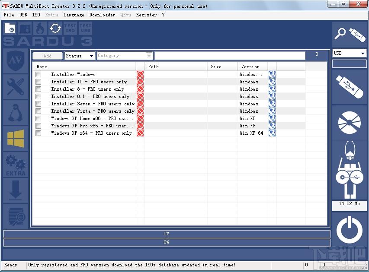Sort list by Version column header
This screenshot has width=369, height=272.
pyautogui.click(x=253, y=67)
